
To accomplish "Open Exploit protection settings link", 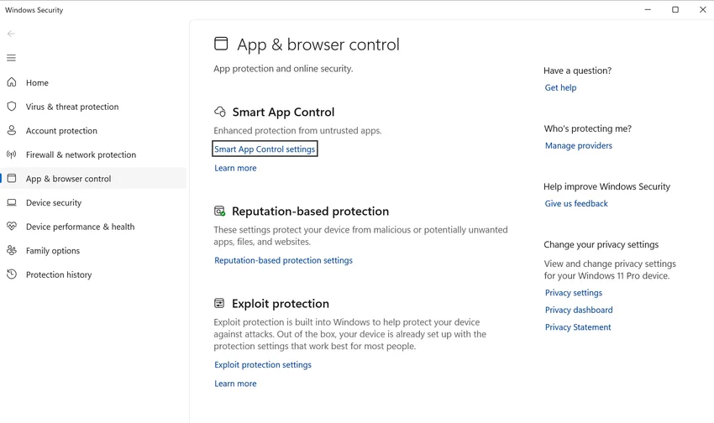I will [x=263, y=365].
